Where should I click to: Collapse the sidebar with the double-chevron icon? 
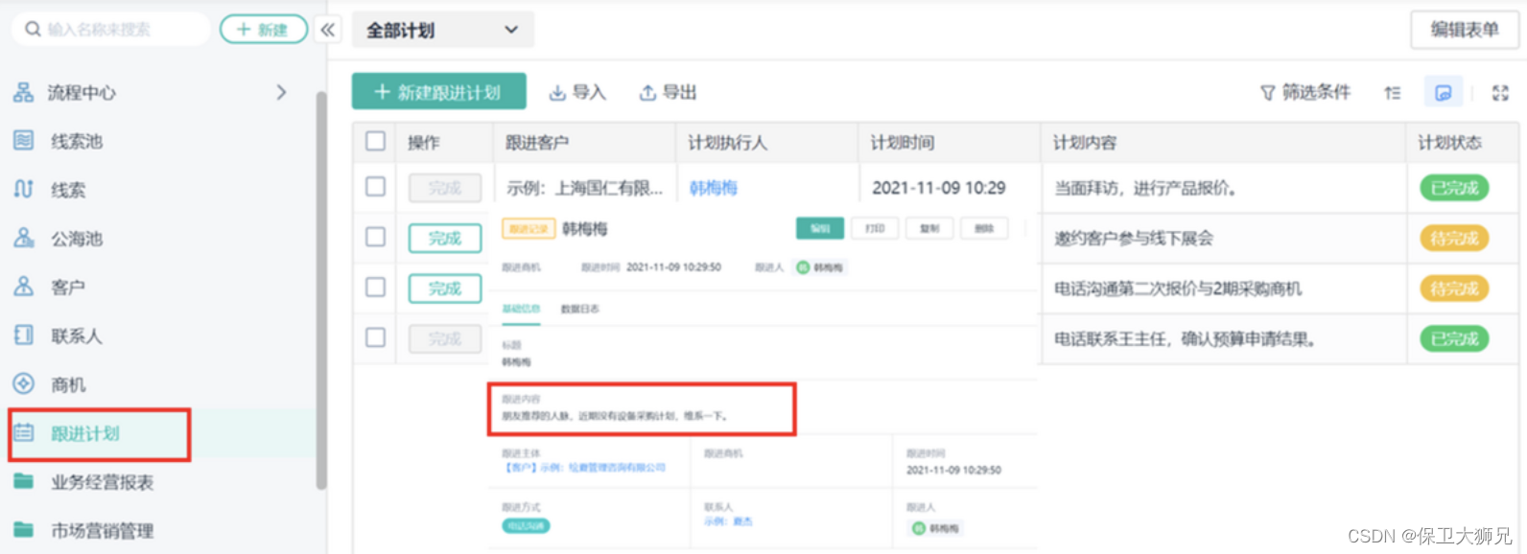point(328,30)
